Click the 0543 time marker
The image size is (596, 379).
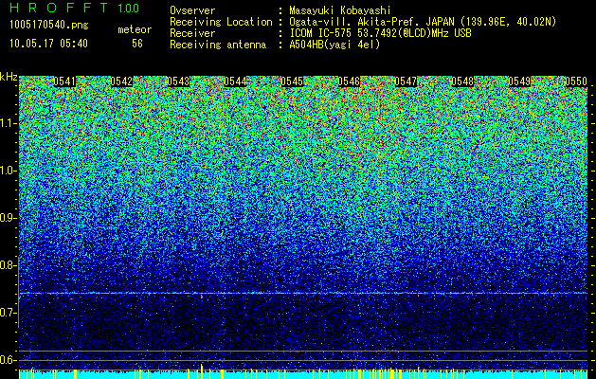[x=178, y=81]
